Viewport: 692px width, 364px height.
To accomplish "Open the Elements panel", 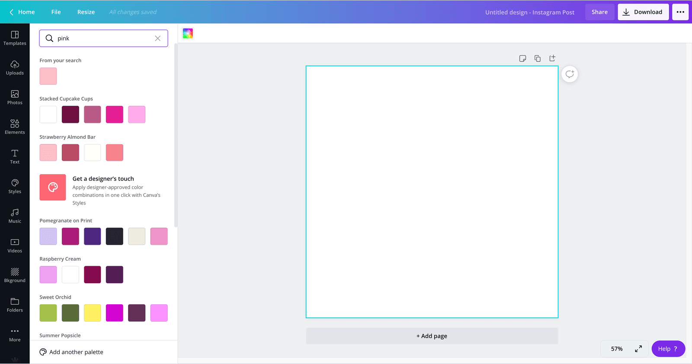I will (x=15, y=127).
